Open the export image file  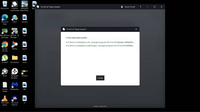tap(25, 45)
